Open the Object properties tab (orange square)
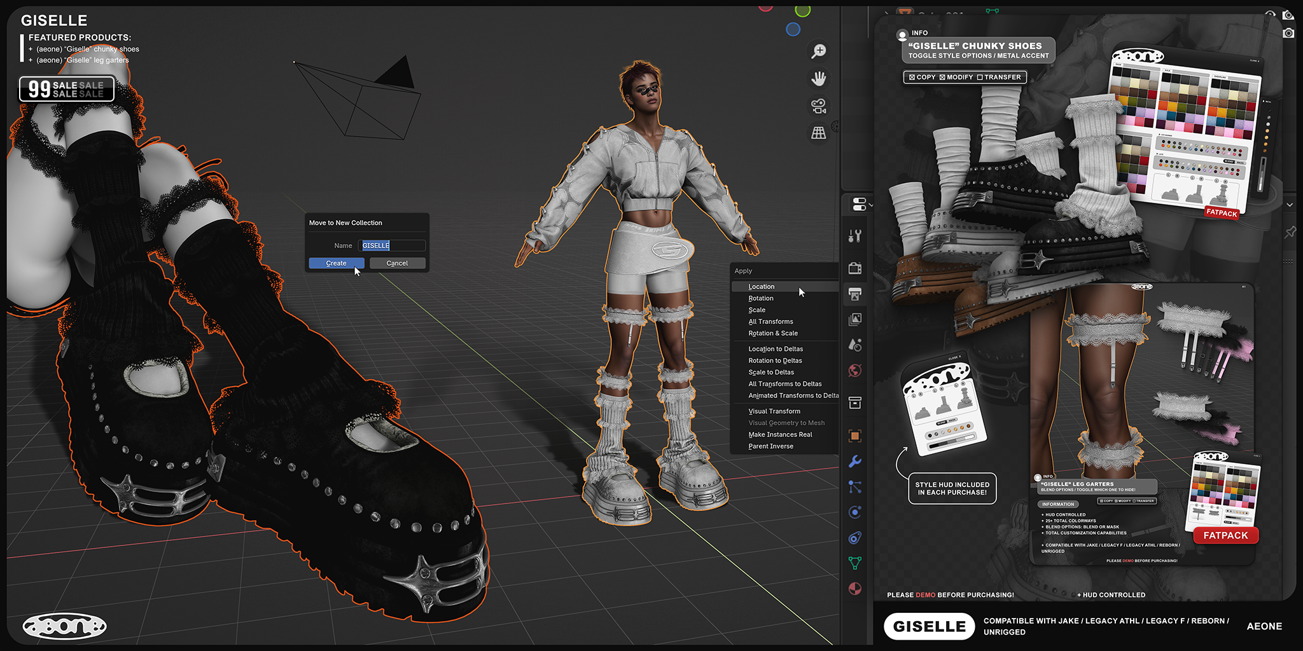The image size is (1303, 651). tap(855, 435)
